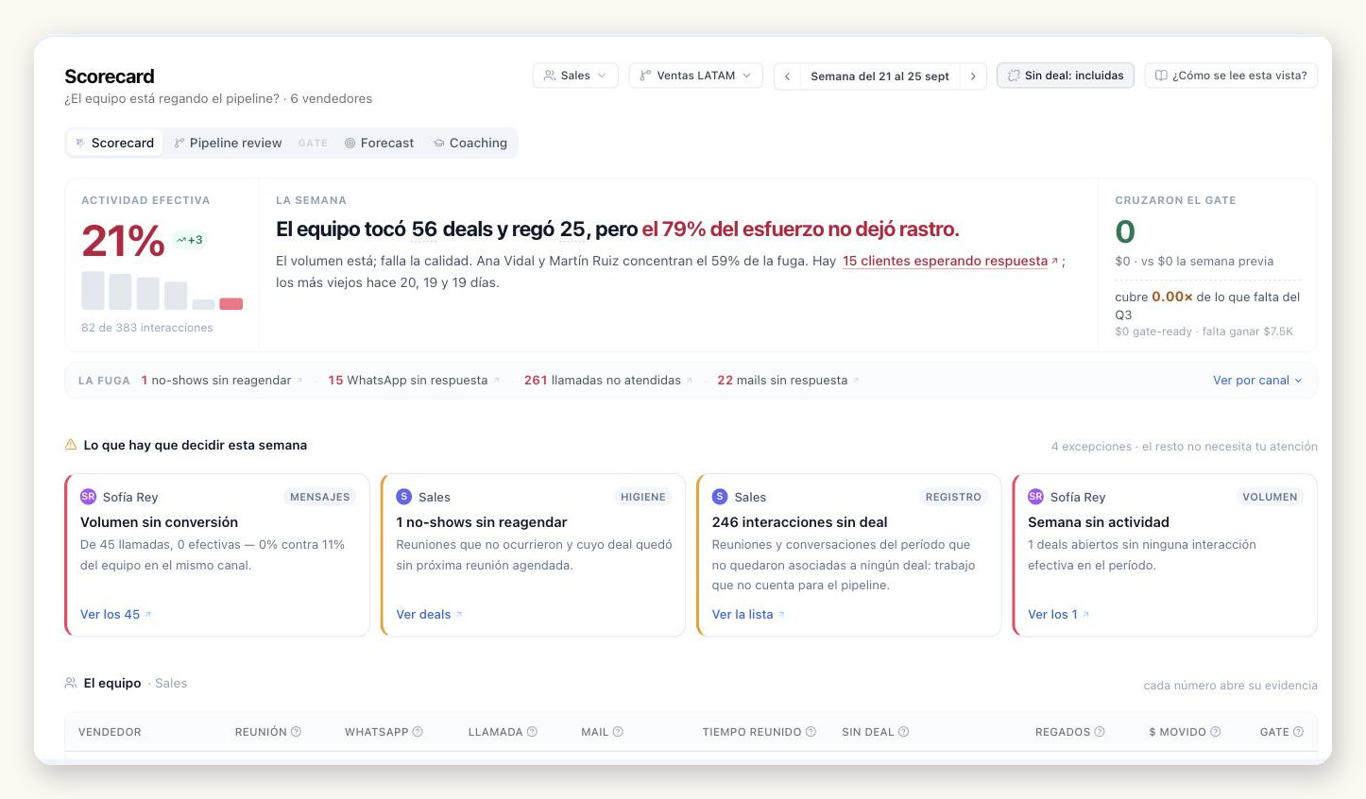Open 15 clientes esperando respuesta link
This screenshot has width=1366, height=799.
[x=950, y=261]
